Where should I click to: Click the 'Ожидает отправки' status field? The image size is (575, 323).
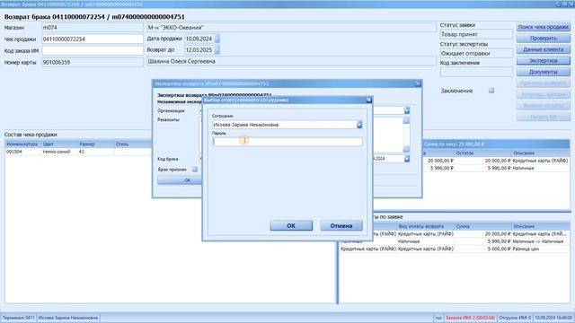[x=476, y=54]
